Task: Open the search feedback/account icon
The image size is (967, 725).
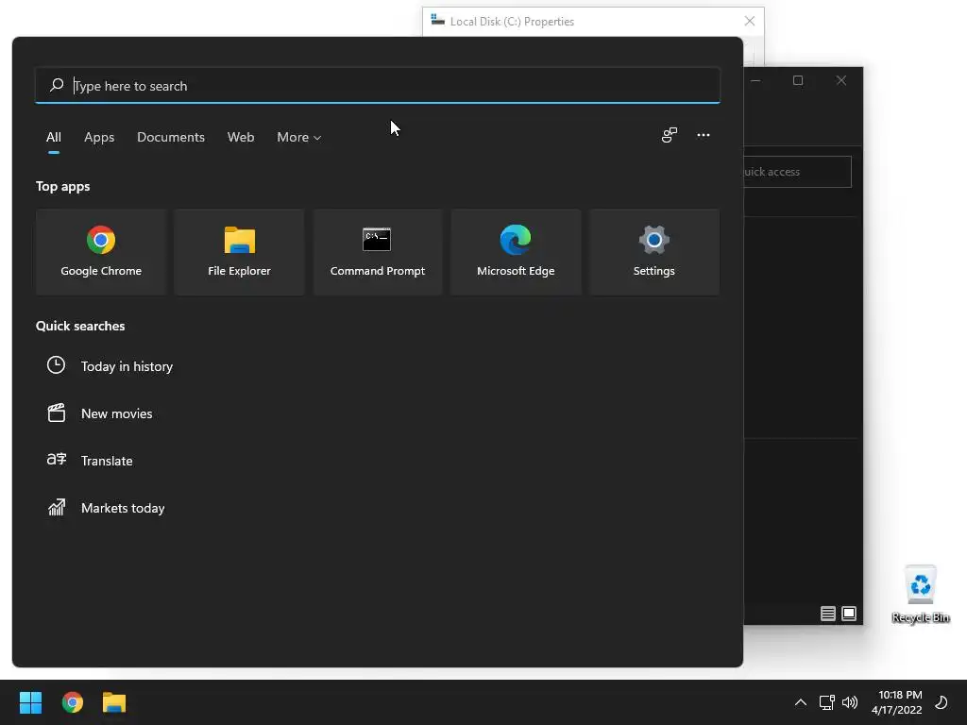Action: click(670, 135)
